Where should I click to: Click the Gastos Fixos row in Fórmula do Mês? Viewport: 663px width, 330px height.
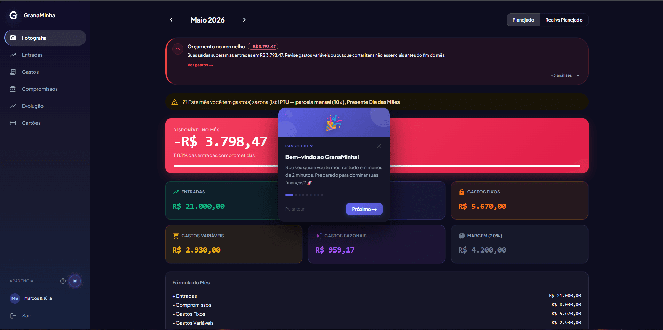(377, 314)
